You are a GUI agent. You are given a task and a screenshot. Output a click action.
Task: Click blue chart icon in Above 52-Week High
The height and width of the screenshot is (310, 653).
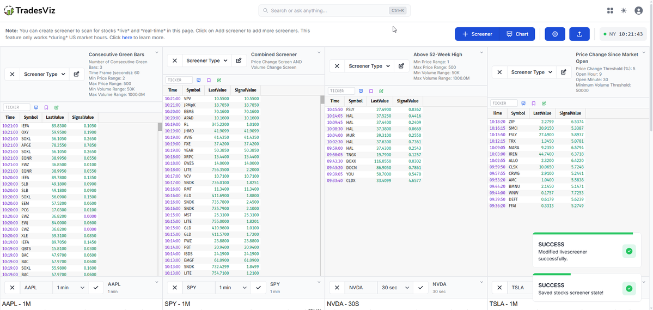[x=361, y=91]
